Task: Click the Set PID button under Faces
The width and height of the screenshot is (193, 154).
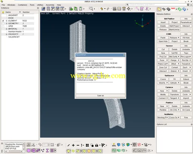Action: coord(175,53)
